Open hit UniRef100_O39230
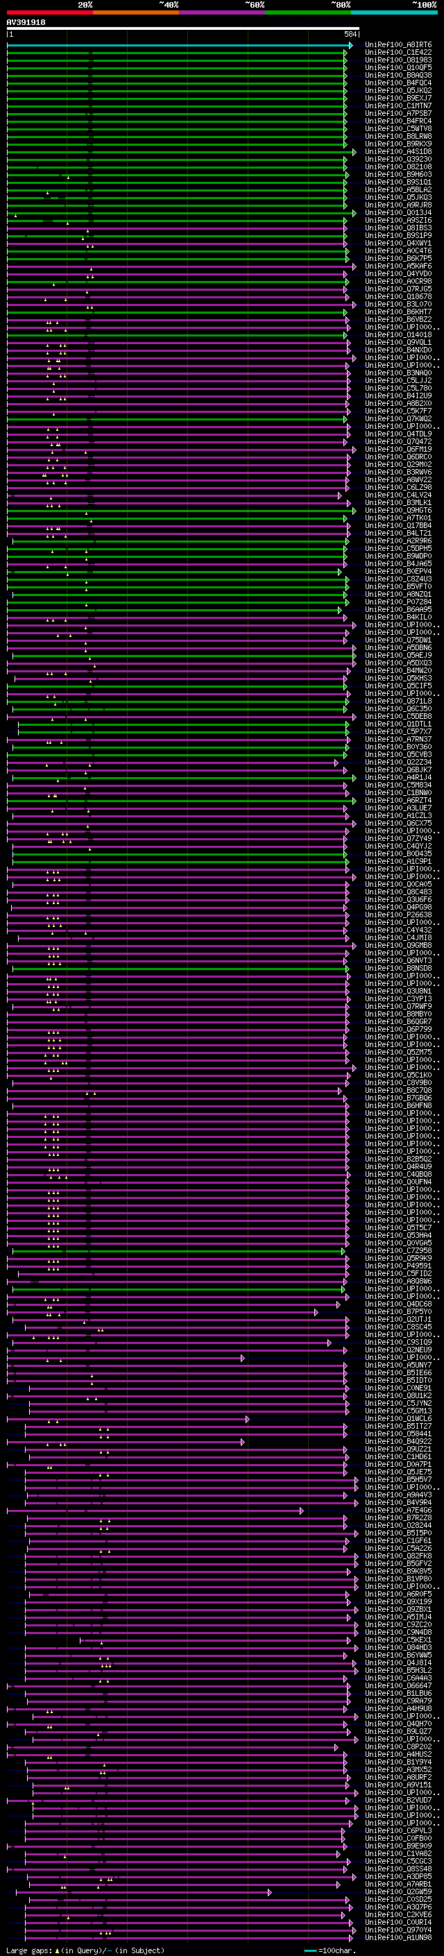 pos(398,160)
